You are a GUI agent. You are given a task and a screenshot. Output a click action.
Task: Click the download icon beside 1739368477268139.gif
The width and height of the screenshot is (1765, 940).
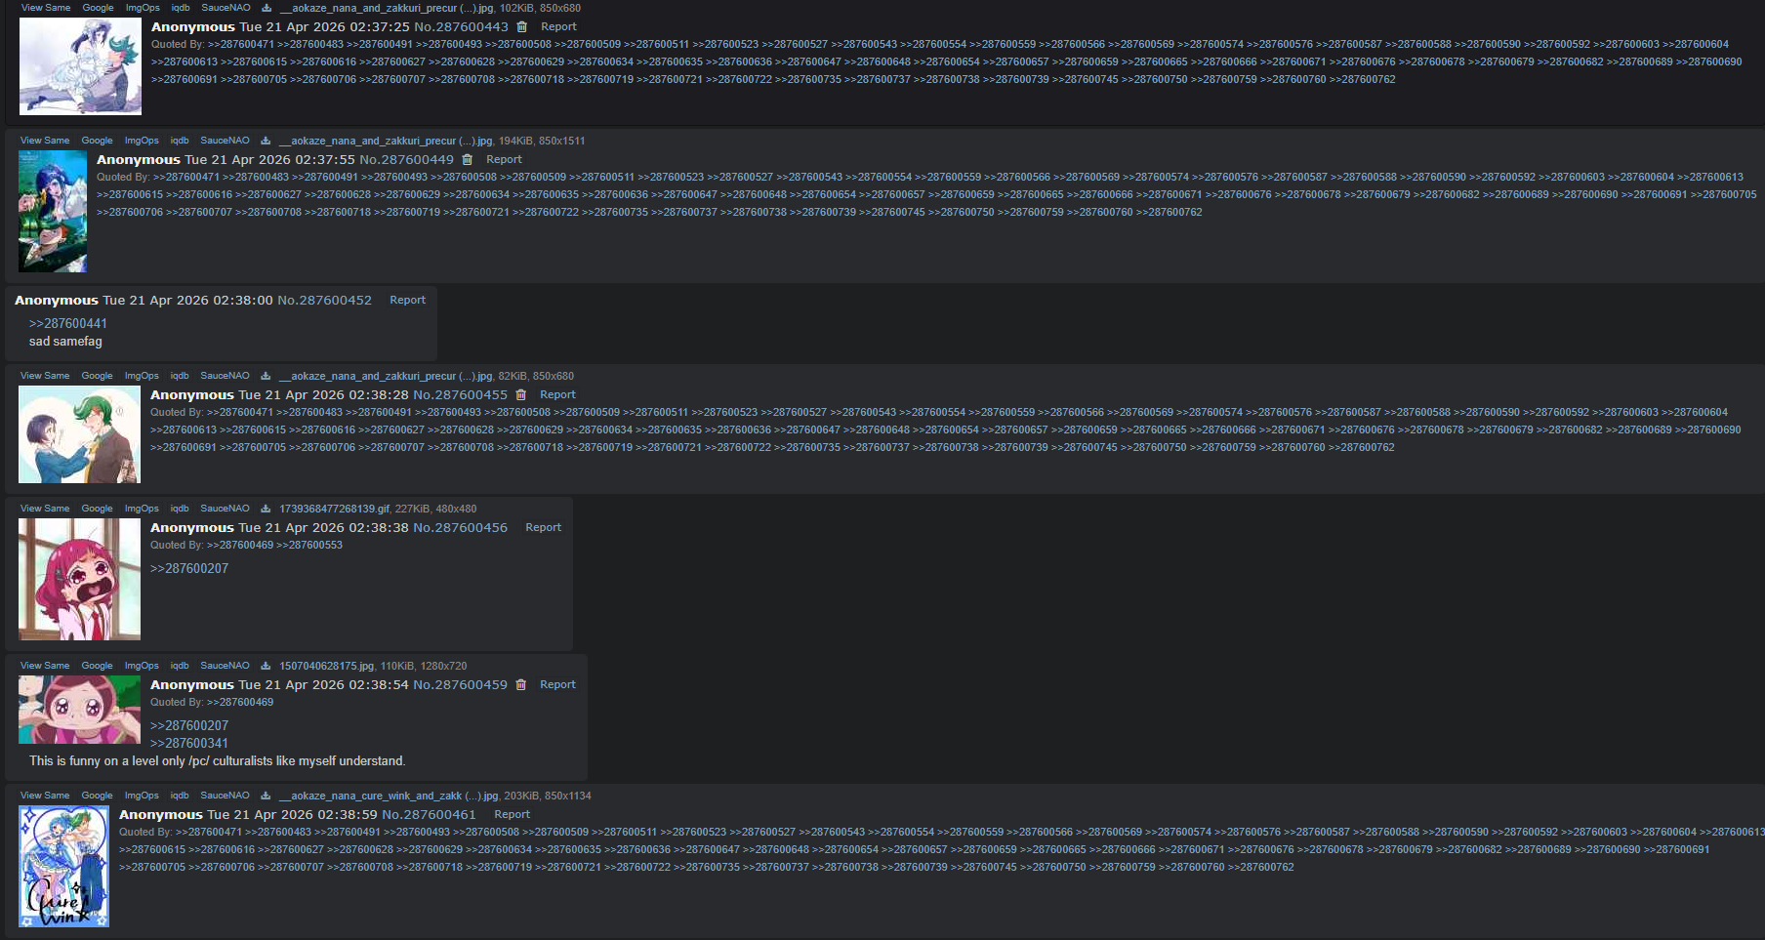266,509
